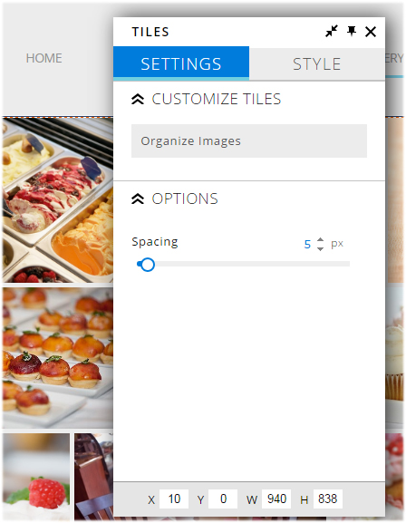Screen dimensions: 406x523
Task: Click the spacing value 5 field
Action: click(x=307, y=244)
